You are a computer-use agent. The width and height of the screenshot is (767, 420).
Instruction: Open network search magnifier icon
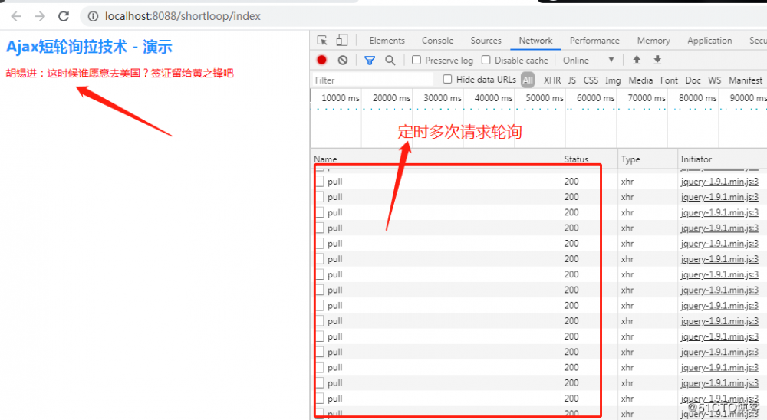point(390,60)
